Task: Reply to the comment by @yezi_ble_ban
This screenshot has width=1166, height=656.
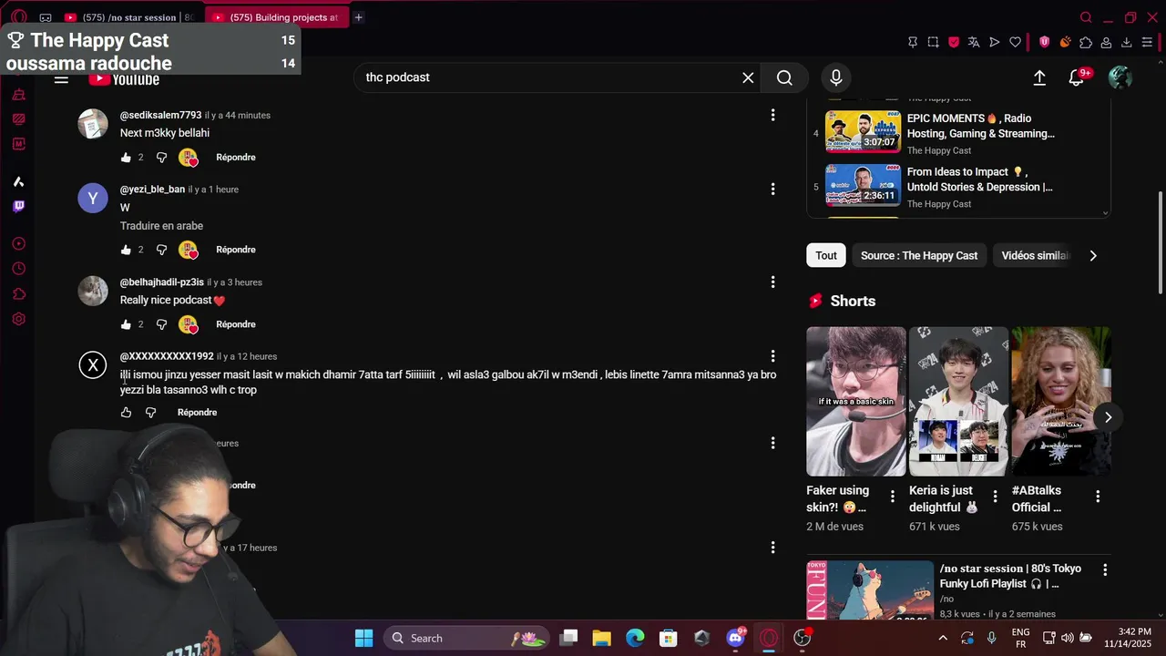Action: point(236,250)
